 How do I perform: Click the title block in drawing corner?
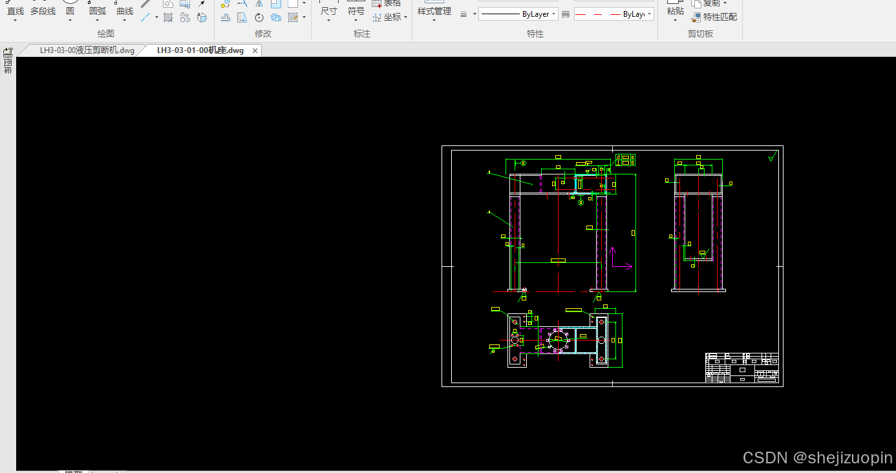coord(741,368)
